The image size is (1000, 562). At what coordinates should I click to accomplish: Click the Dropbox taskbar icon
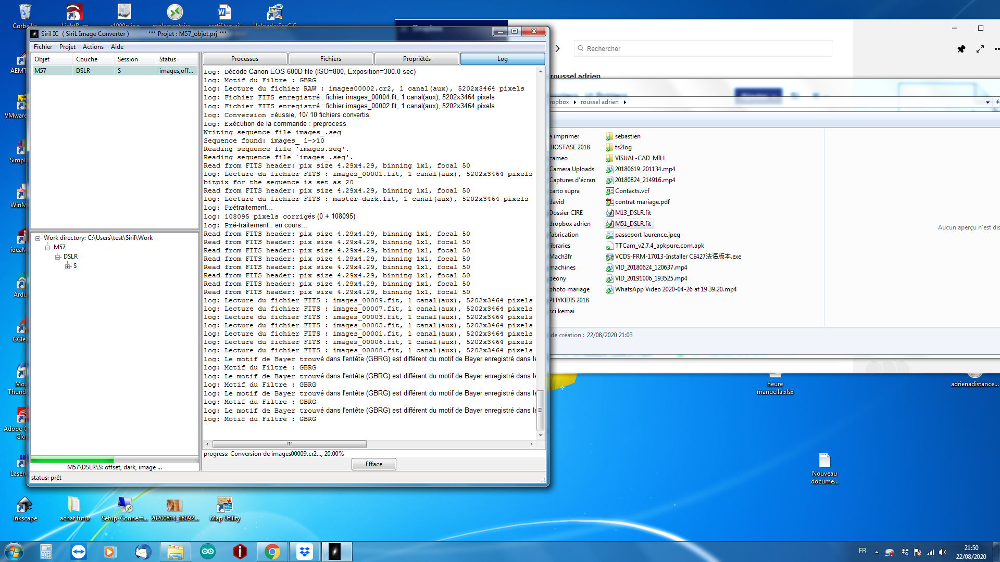(x=304, y=552)
